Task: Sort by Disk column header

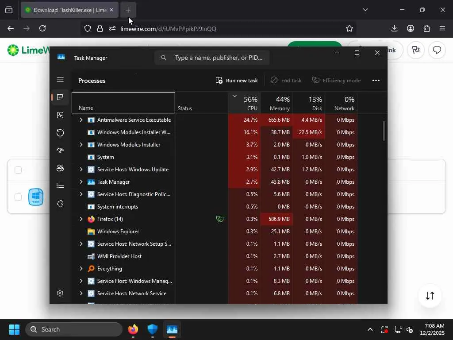Action: 309,103
